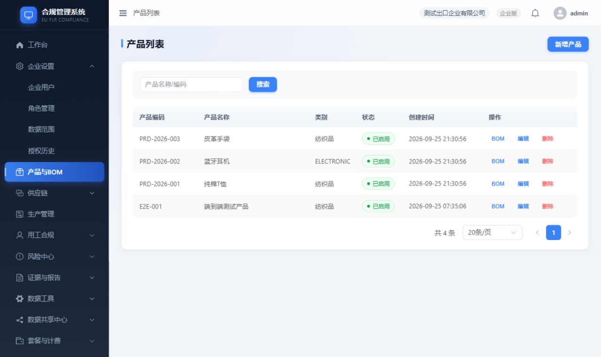Click the 新增产品 button
The height and width of the screenshot is (357, 601).
[x=568, y=44]
